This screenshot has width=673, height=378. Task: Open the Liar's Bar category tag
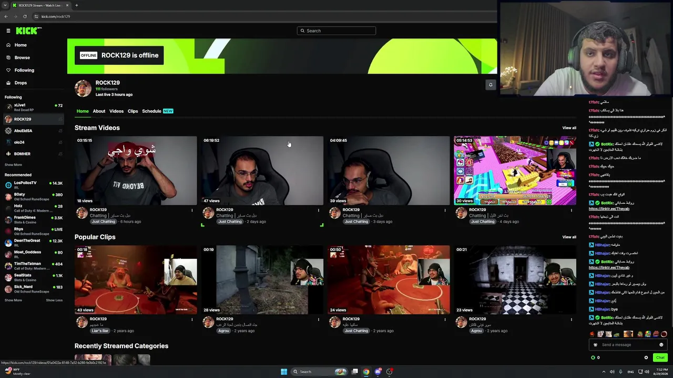tap(100, 331)
